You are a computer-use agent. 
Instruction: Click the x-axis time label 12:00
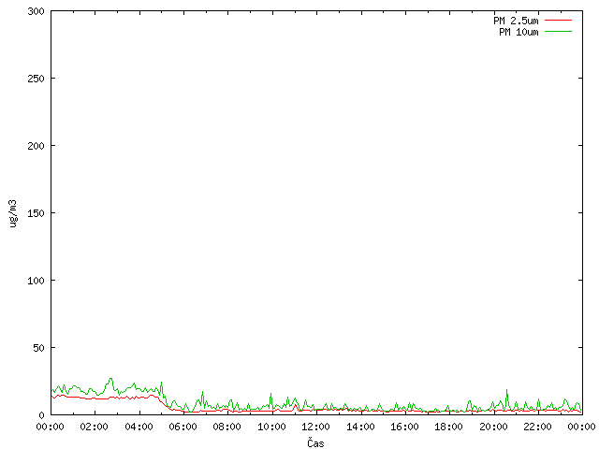[x=315, y=427]
